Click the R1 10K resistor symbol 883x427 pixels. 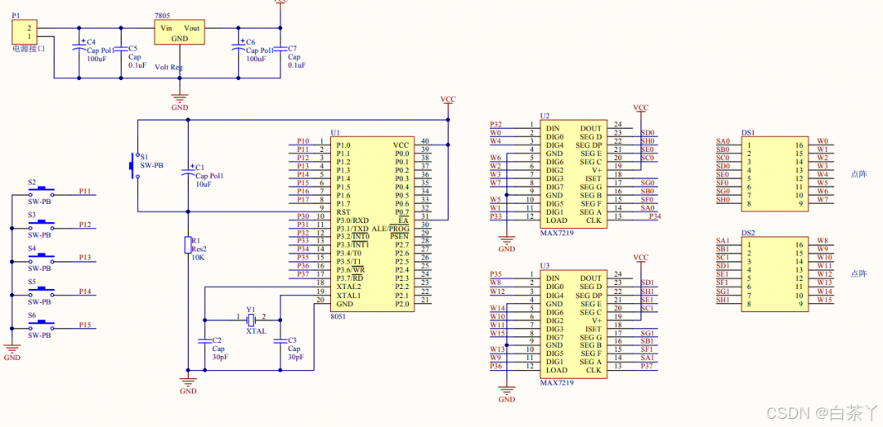(187, 246)
